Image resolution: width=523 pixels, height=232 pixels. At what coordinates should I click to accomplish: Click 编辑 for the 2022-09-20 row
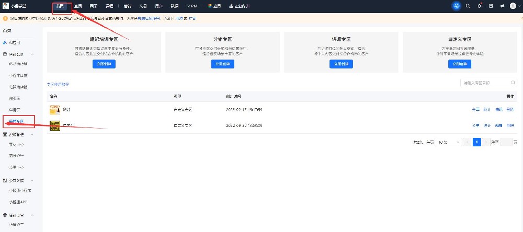(x=498, y=125)
